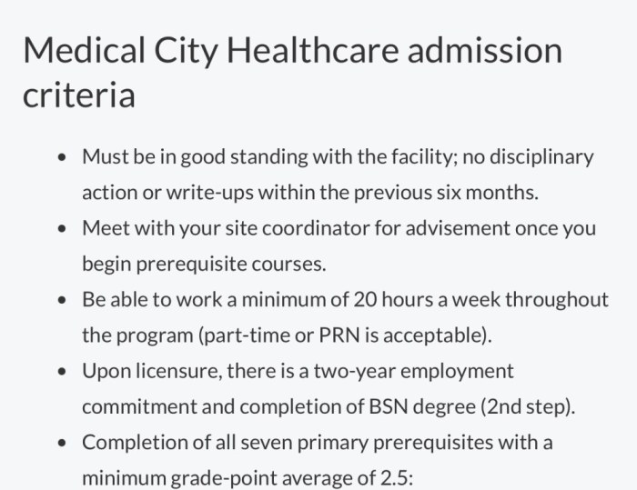Click the bullet before 'Meet with your site coordinator'

(x=62, y=228)
